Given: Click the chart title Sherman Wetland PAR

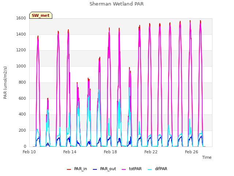Looking at the screenshot, I should (x=117, y=4).
